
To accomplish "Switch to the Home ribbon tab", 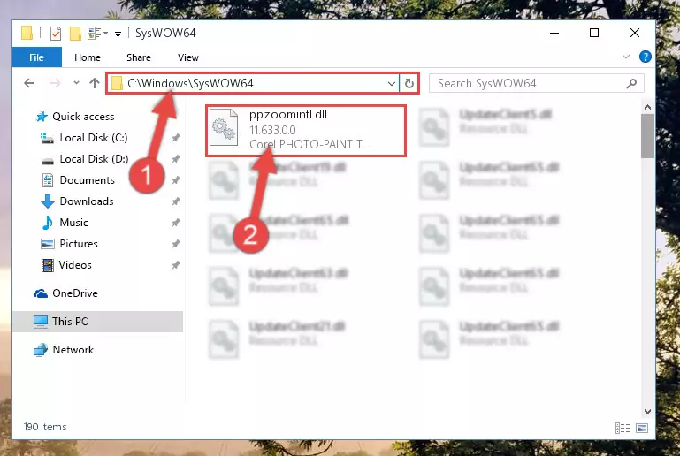I will tap(88, 57).
